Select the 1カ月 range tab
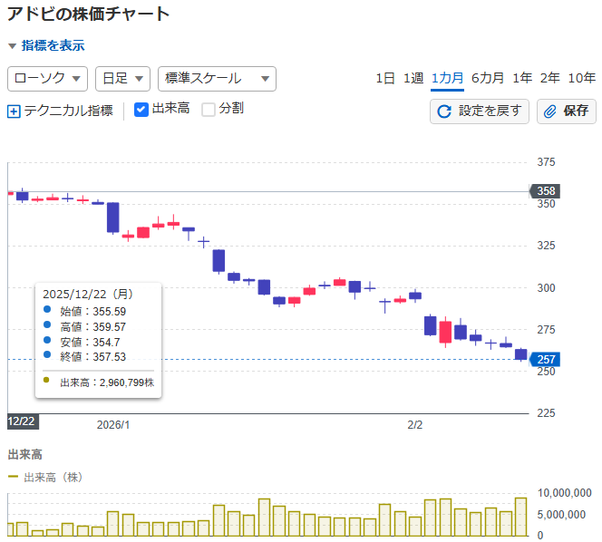Screen dimensions: 602x542 [x=447, y=78]
